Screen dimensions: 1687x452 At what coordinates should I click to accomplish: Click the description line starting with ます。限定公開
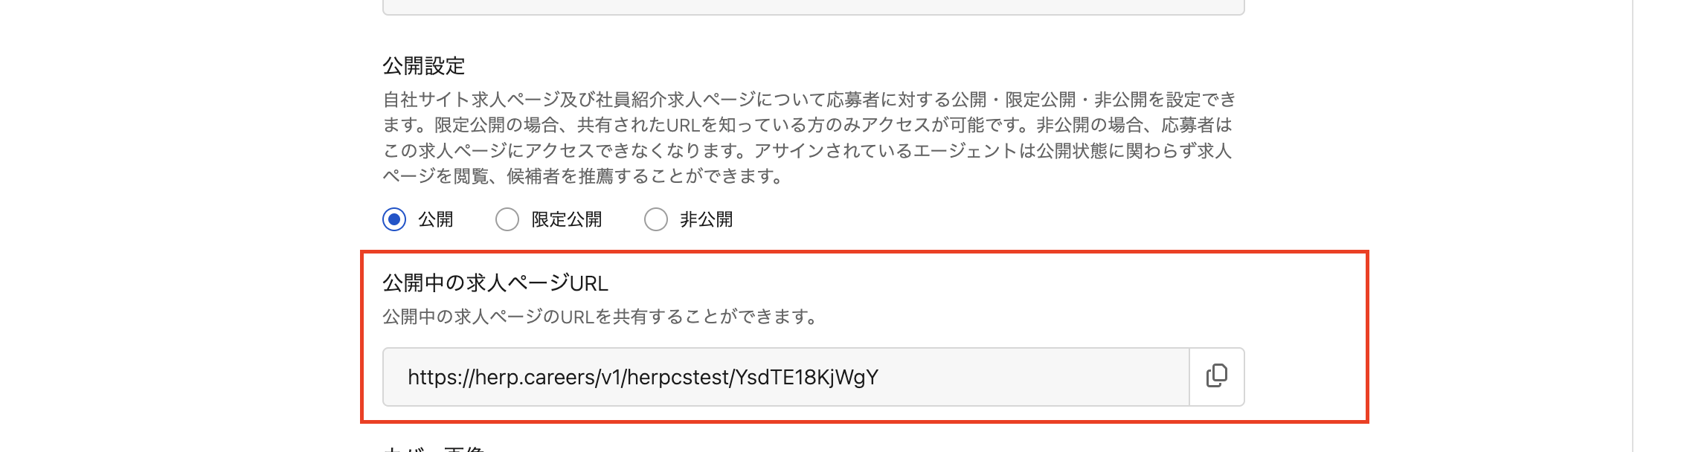pyautogui.click(x=808, y=125)
